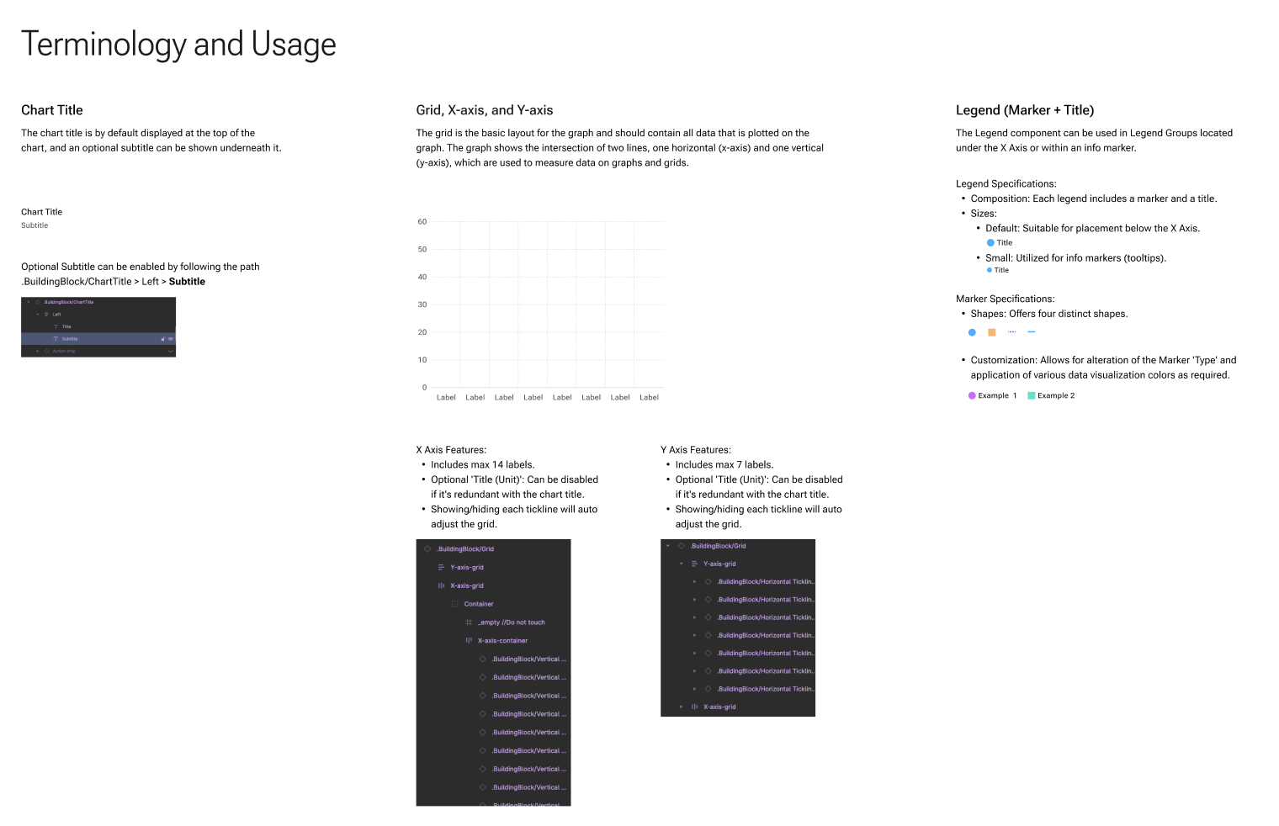Click the Left layer auto-layout icon

46,315
